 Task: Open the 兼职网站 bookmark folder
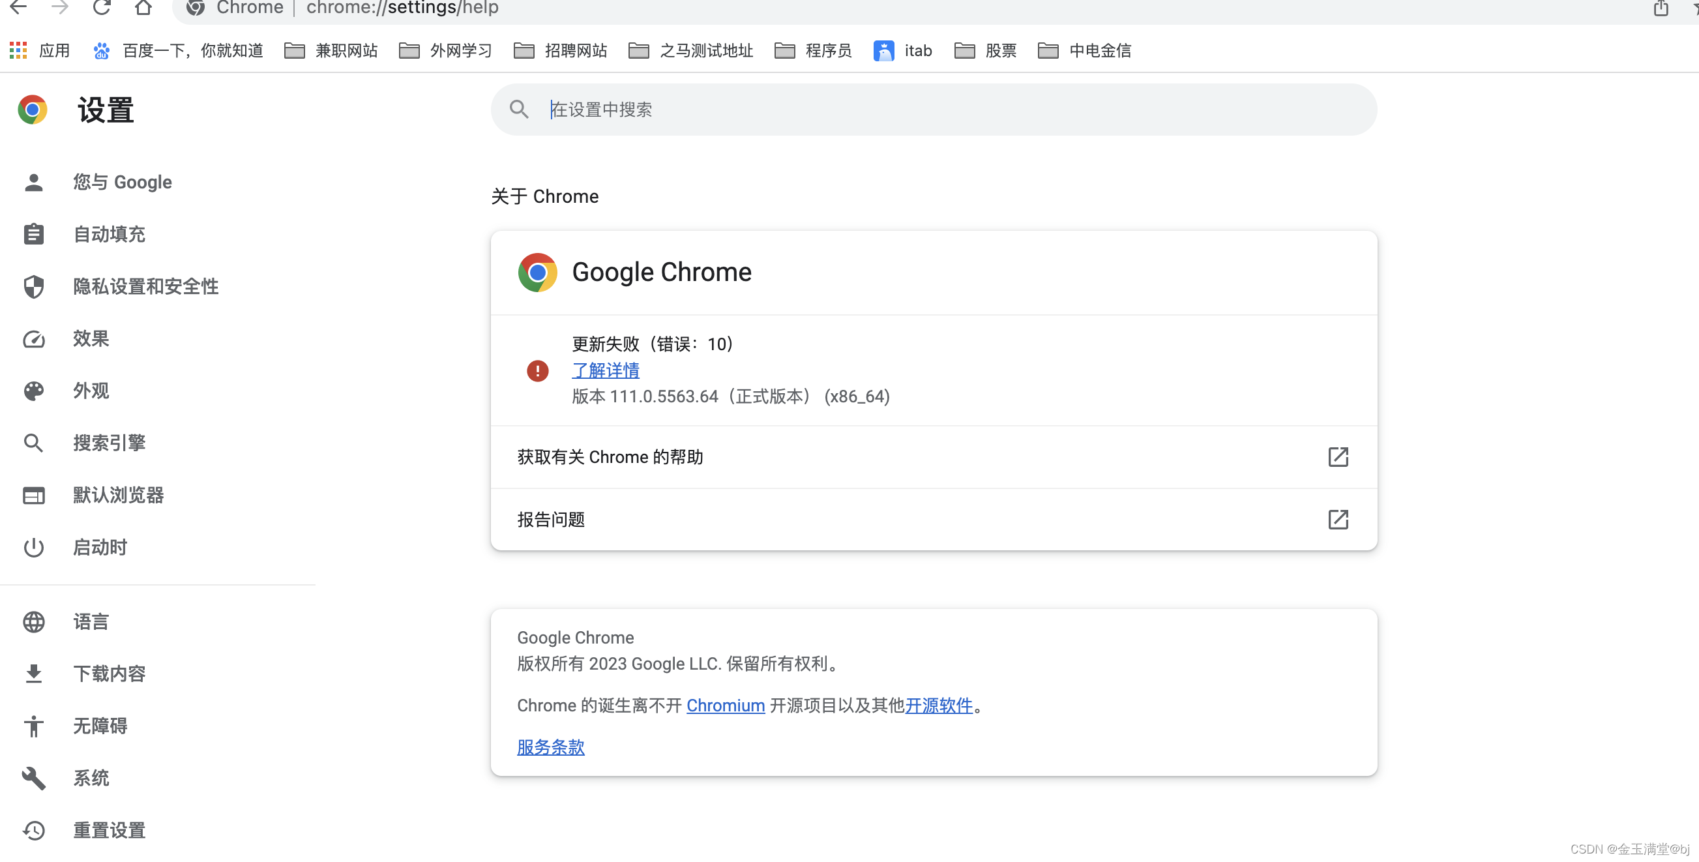331,51
